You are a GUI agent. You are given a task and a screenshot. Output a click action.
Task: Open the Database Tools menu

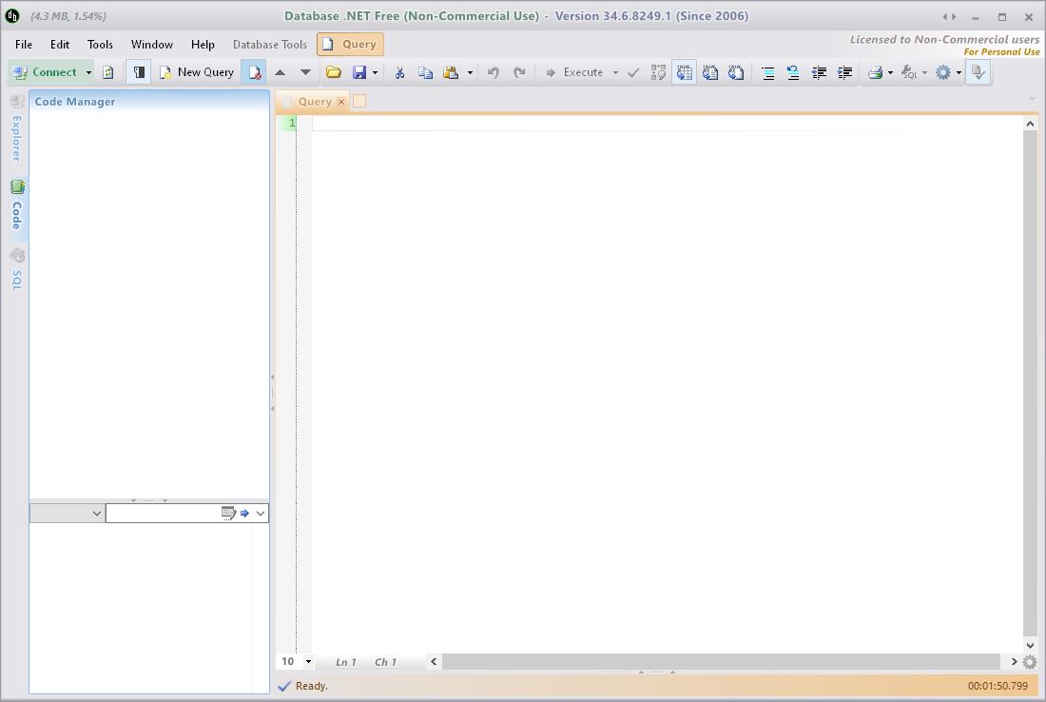(269, 44)
